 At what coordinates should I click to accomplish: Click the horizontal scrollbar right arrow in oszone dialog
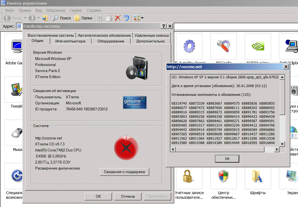click(277, 149)
